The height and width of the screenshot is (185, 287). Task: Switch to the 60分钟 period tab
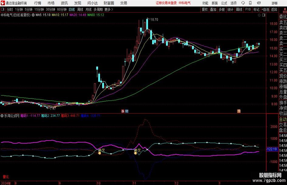click(62, 9)
